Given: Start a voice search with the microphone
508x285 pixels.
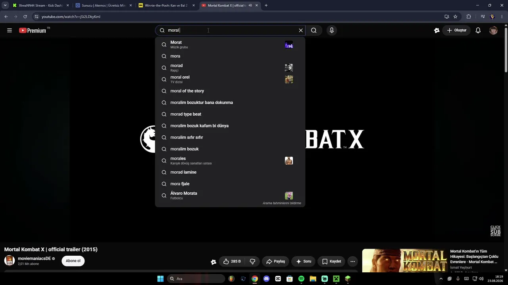Looking at the screenshot, I should pos(332,30).
